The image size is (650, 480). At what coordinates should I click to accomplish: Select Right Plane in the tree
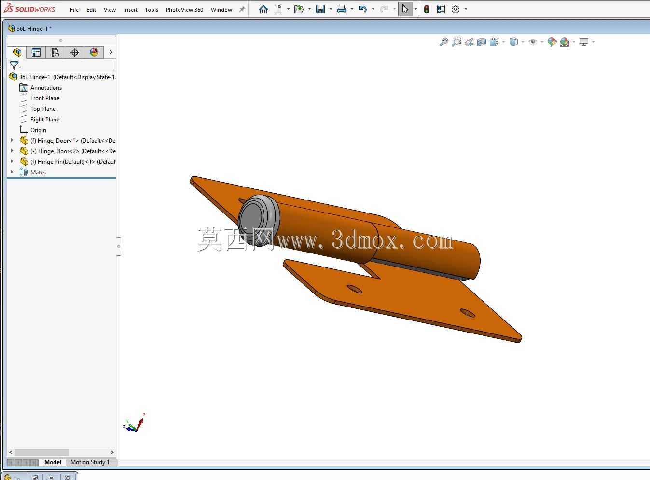coord(45,120)
